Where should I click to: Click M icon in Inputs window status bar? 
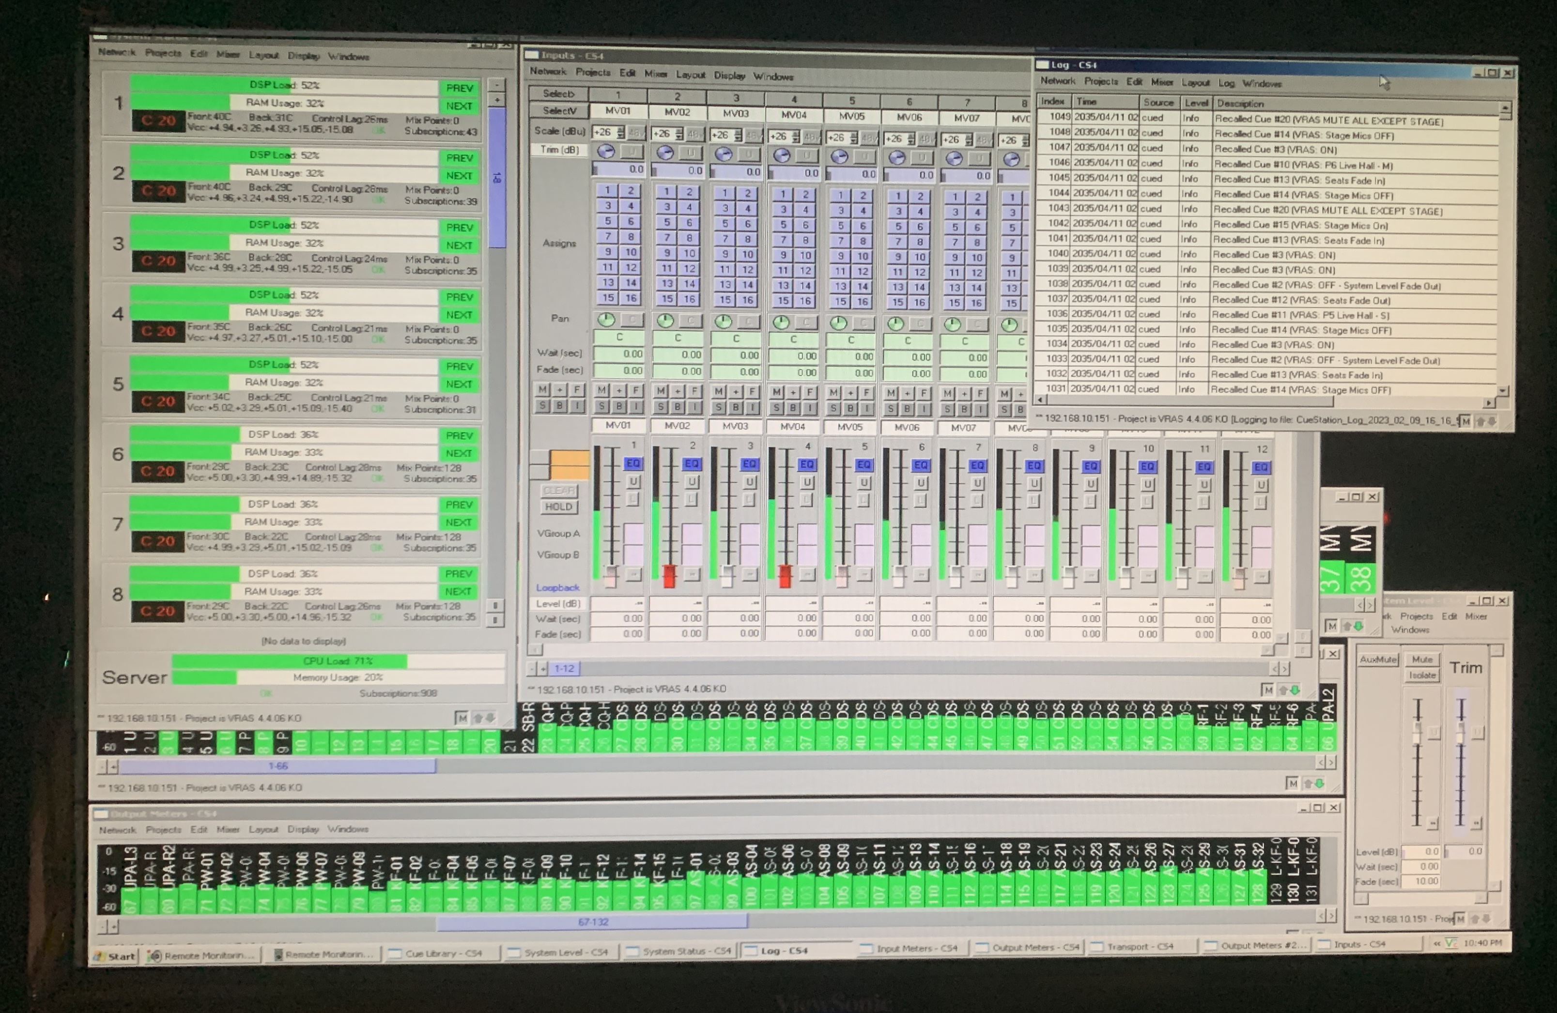click(x=1267, y=690)
